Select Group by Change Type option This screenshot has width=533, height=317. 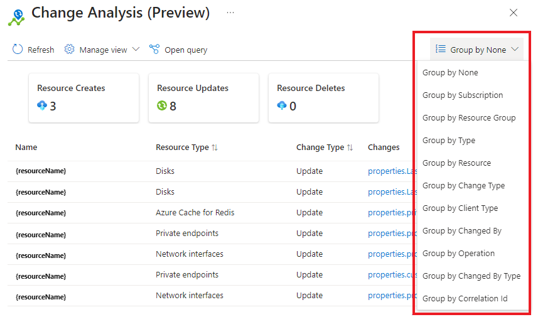coord(463,186)
